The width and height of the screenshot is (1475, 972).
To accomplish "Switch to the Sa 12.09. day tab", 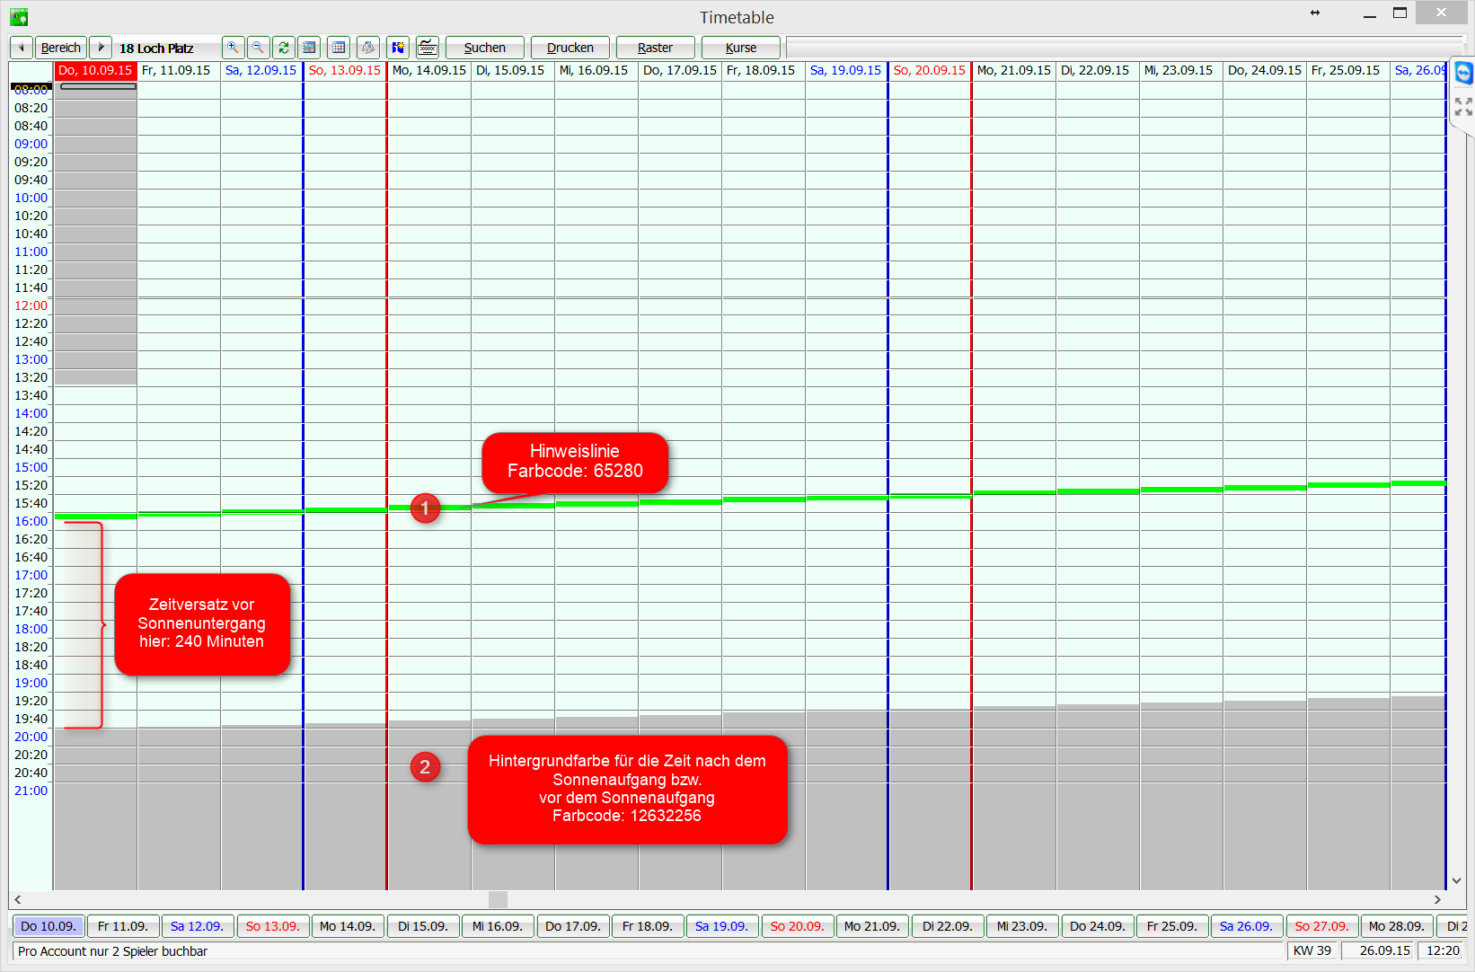I will click(x=197, y=926).
